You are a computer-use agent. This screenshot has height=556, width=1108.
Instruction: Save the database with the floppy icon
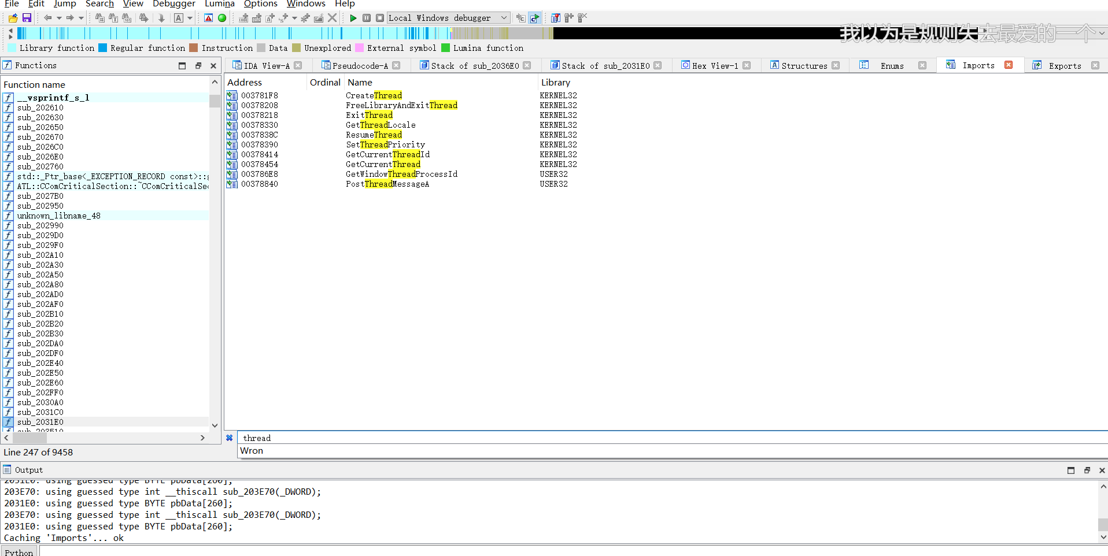tap(27, 18)
